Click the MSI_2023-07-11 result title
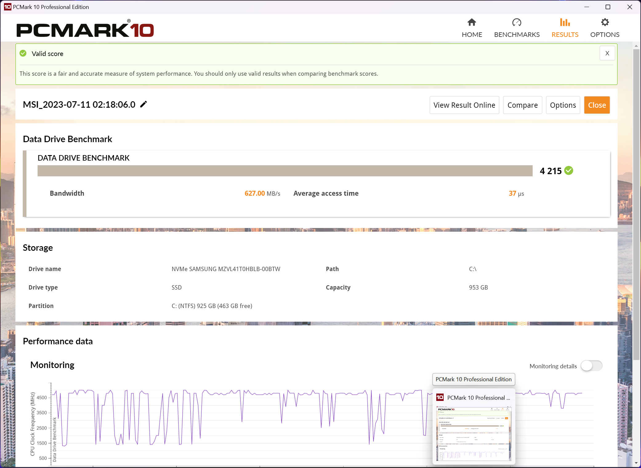The height and width of the screenshot is (468, 641). click(x=79, y=104)
